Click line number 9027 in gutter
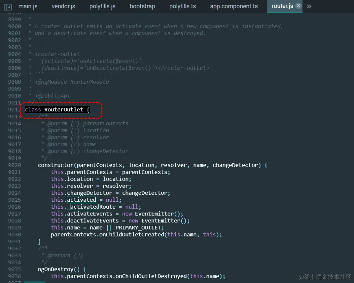 (15, 214)
